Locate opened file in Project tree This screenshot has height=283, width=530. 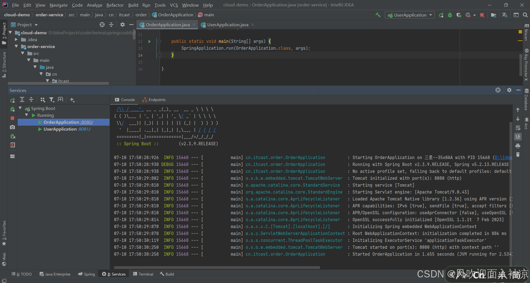[x=102, y=25]
